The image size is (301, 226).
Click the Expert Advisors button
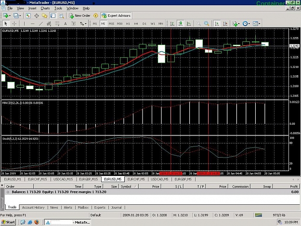coord(117,16)
